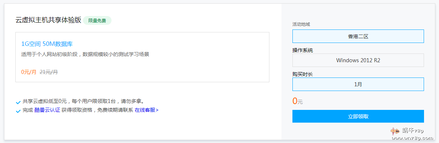Image resolution: width=439 pixels, height=143 pixels.
Task: Select the 香港二区 region option
Action: click(358, 36)
